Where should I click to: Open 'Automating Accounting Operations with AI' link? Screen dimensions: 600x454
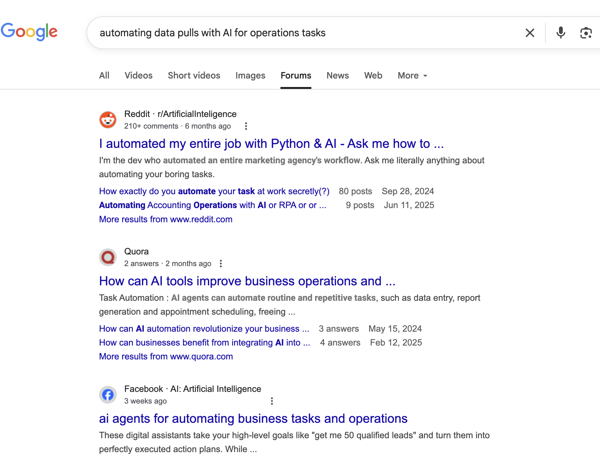(x=213, y=205)
